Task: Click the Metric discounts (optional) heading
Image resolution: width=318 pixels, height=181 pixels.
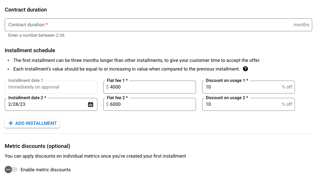Action: [x=37, y=146]
